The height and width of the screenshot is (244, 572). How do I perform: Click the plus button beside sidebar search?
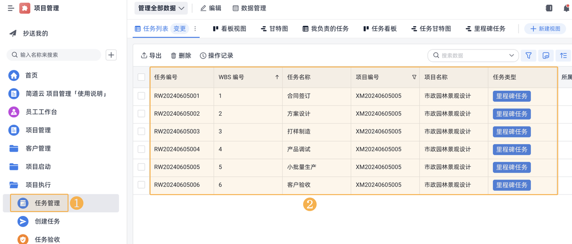(111, 55)
